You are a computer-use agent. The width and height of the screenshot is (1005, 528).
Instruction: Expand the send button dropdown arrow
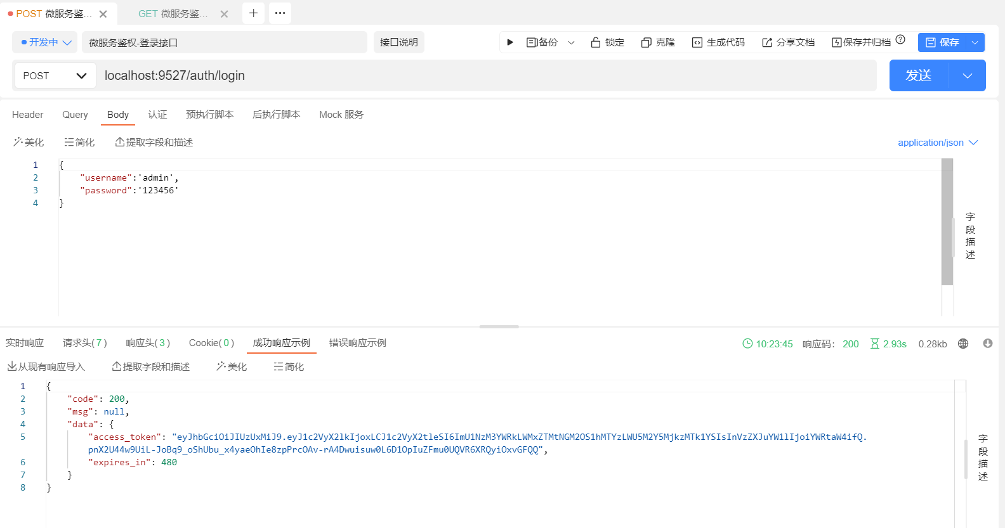967,76
